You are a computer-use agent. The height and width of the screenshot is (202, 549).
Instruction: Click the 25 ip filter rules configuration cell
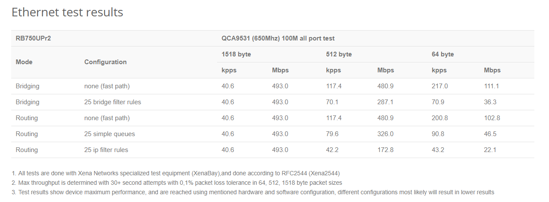[106, 150]
